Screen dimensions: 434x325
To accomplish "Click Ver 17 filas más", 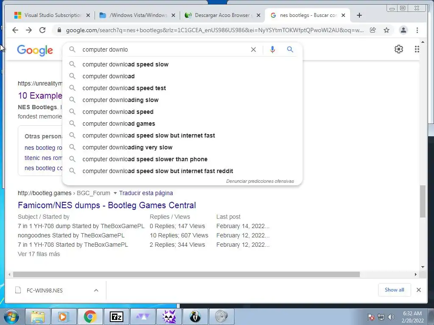I will coord(39,254).
